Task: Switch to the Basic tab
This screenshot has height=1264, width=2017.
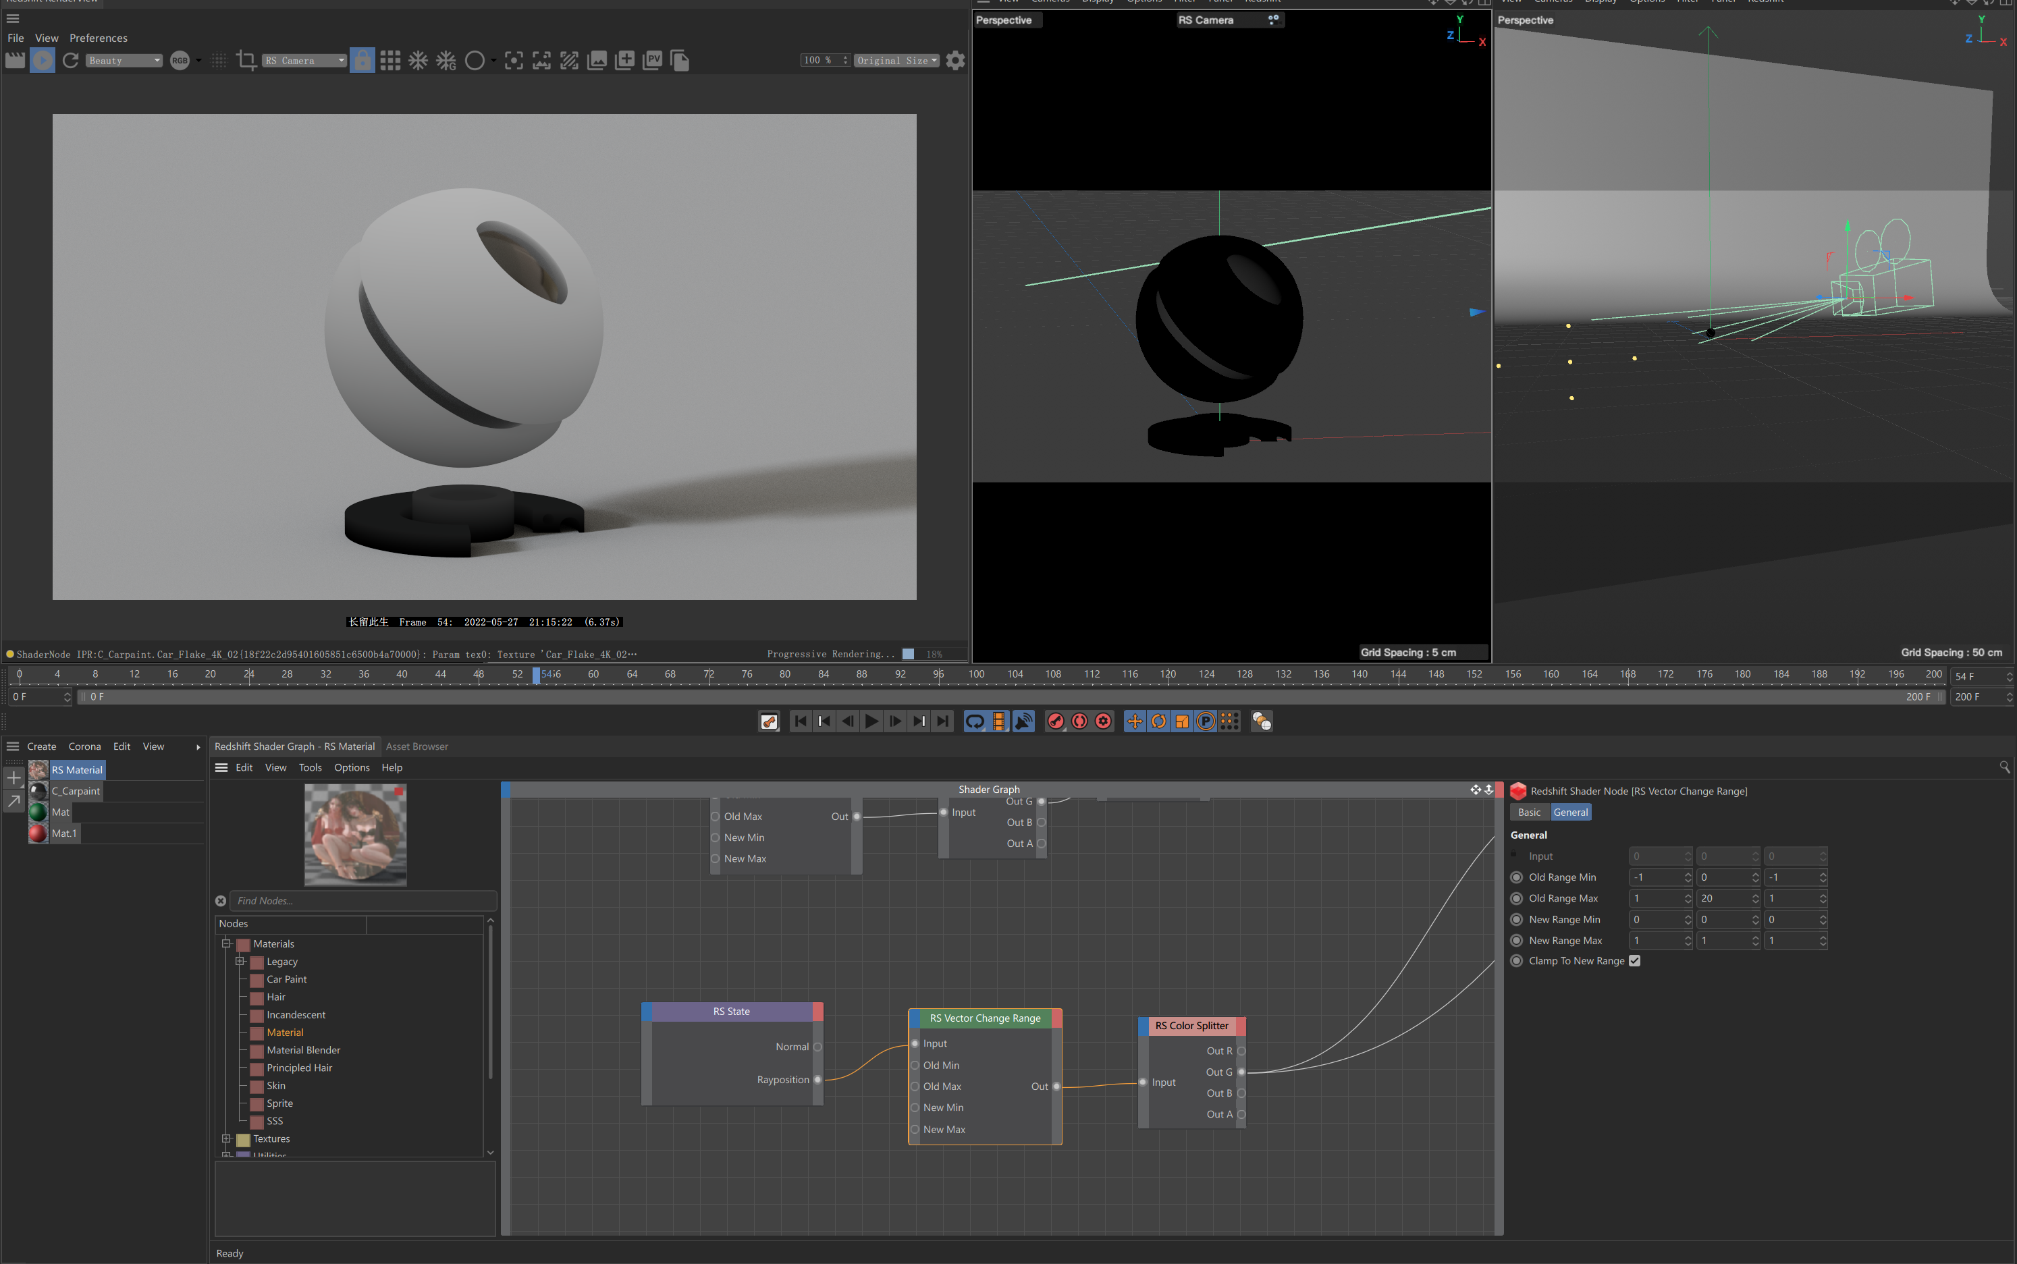Action: (1529, 813)
